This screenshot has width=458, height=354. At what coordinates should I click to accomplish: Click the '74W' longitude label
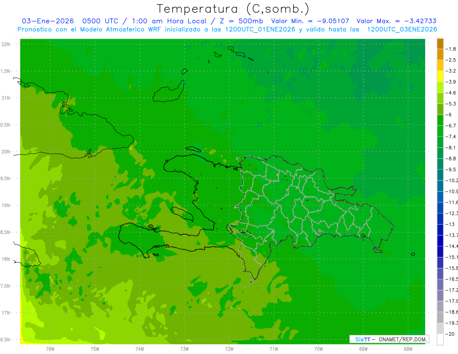[140, 349]
